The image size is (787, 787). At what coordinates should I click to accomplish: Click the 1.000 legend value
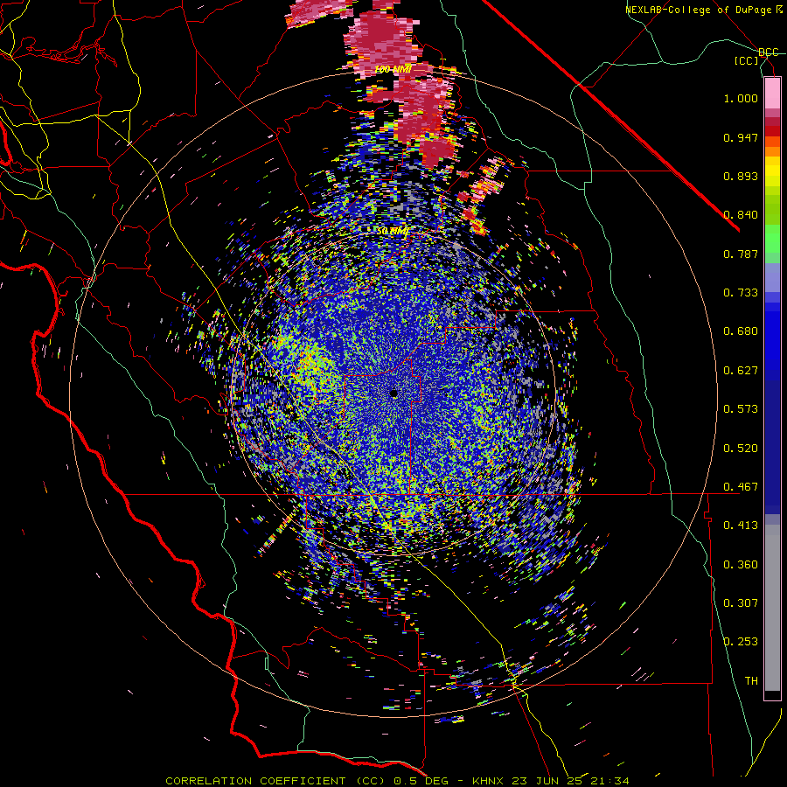pyautogui.click(x=741, y=98)
